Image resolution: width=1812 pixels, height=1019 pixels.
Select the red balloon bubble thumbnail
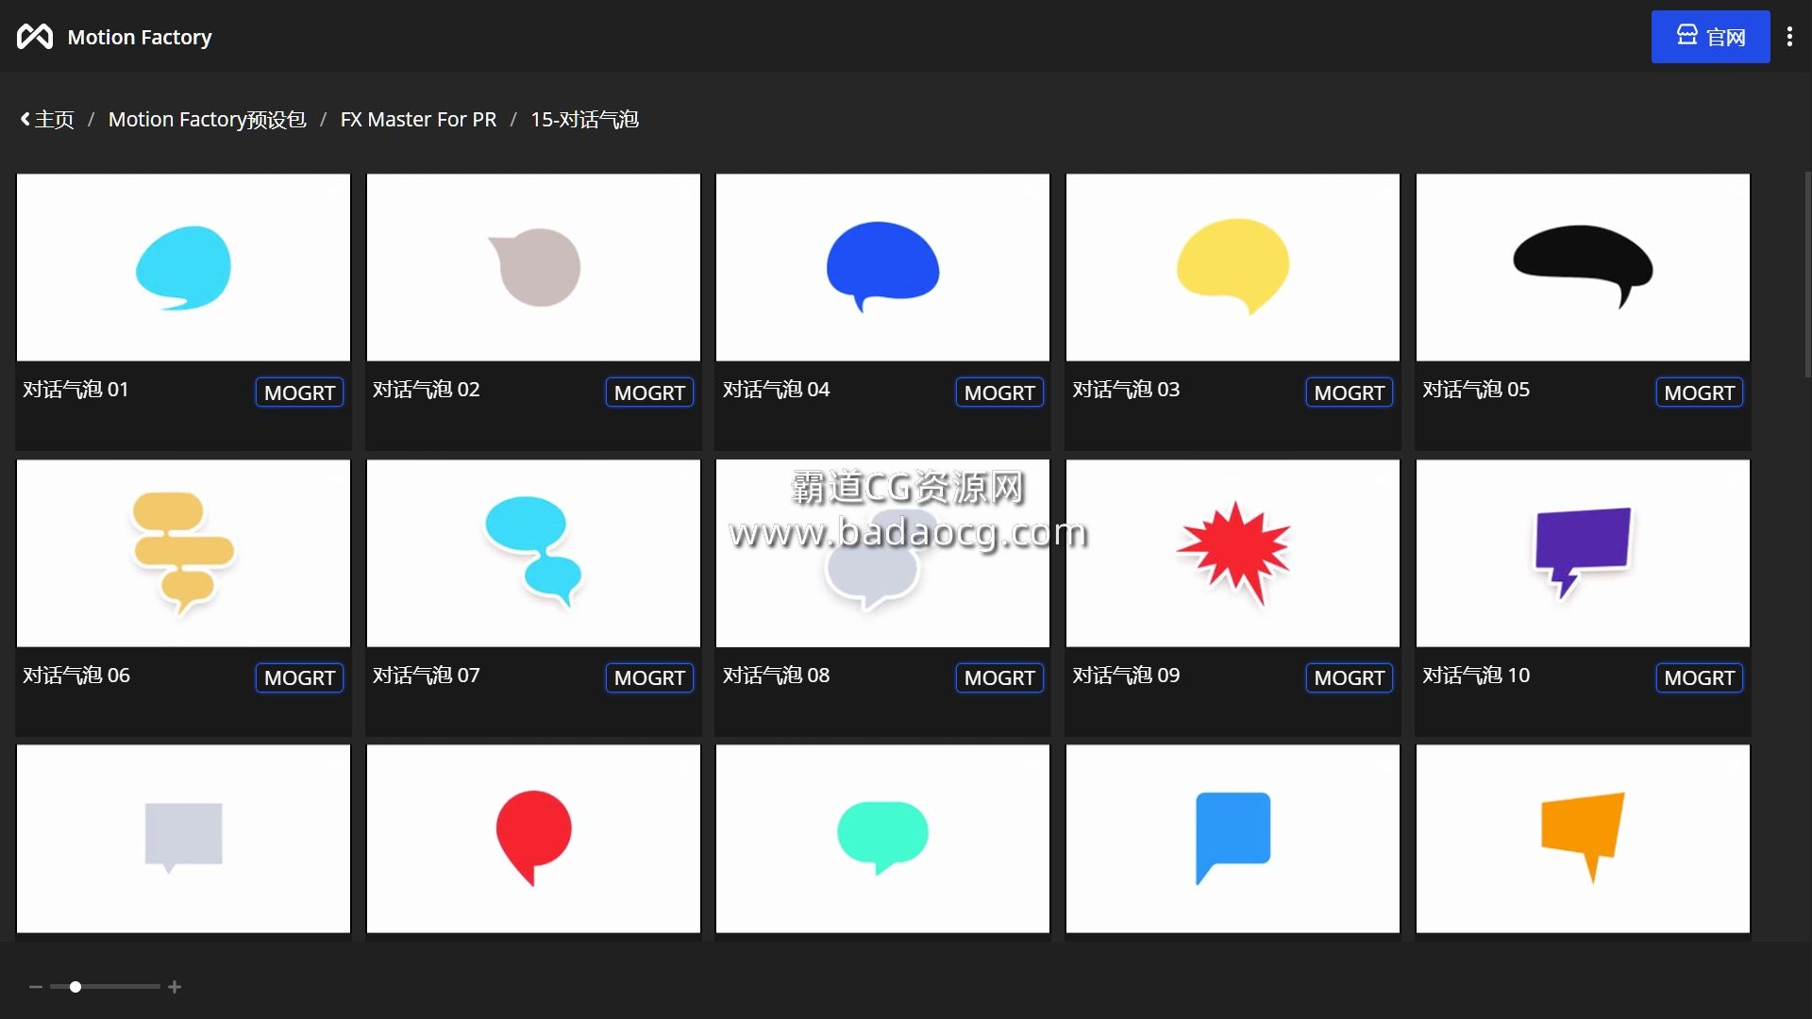pyautogui.click(x=533, y=839)
